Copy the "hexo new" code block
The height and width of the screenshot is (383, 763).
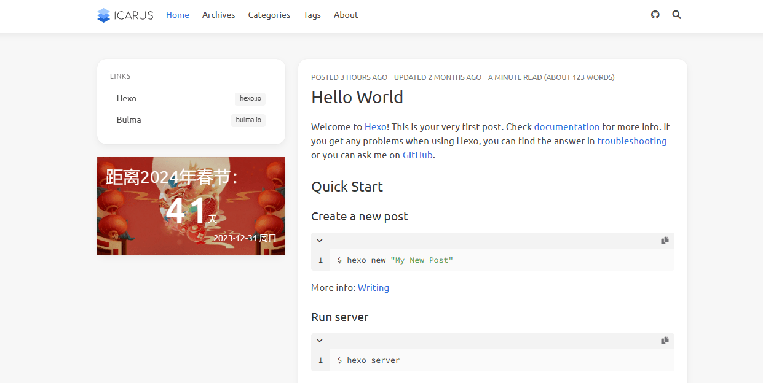point(665,241)
